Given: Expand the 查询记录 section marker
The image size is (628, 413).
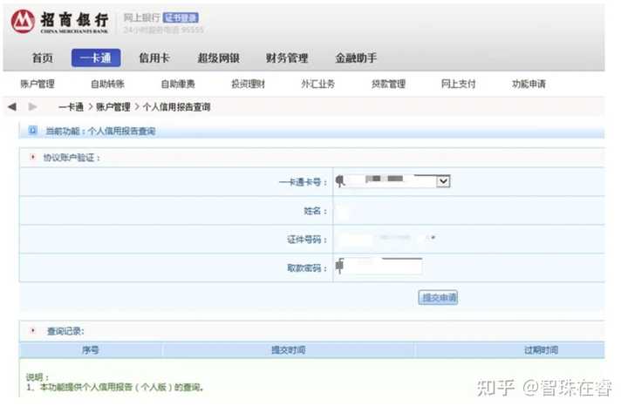Looking at the screenshot, I should tap(33, 330).
